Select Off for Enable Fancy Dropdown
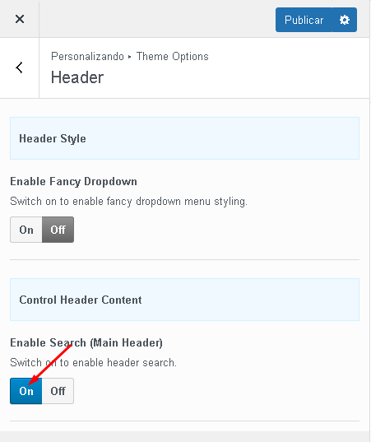 pyautogui.click(x=58, y=230)
